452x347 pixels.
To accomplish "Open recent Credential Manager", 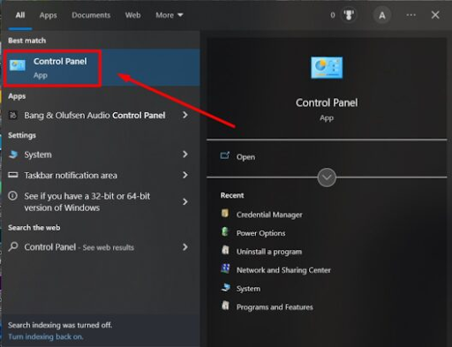I will [x=269, y=215].
